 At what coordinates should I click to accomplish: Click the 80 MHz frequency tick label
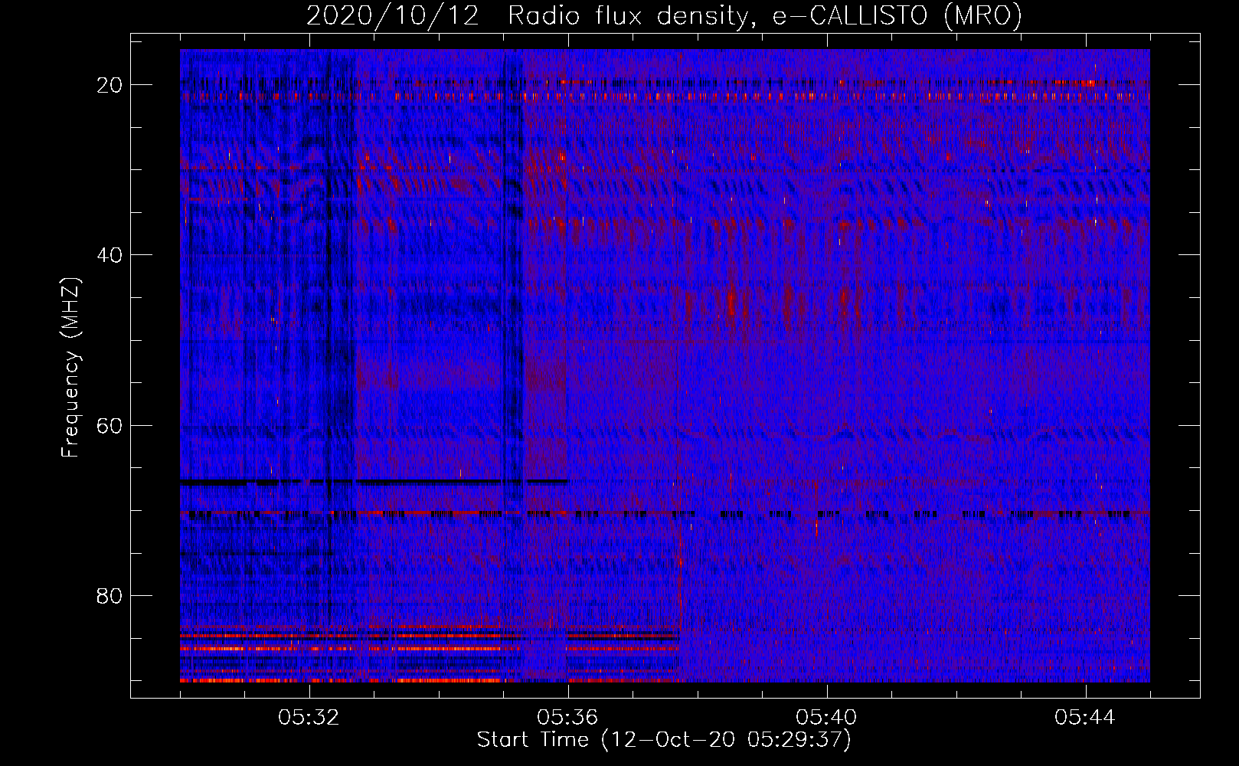coord(110,596)
